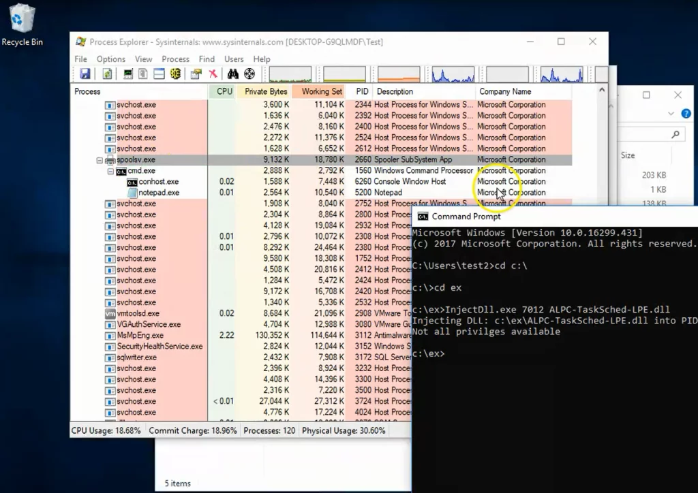Click the sqlwriter.exe process icon
The width and height of the screenshot is (698, 493).
[110, 358]
